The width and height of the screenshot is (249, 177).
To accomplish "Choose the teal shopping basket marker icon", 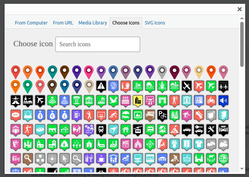I will coord(187,159).
